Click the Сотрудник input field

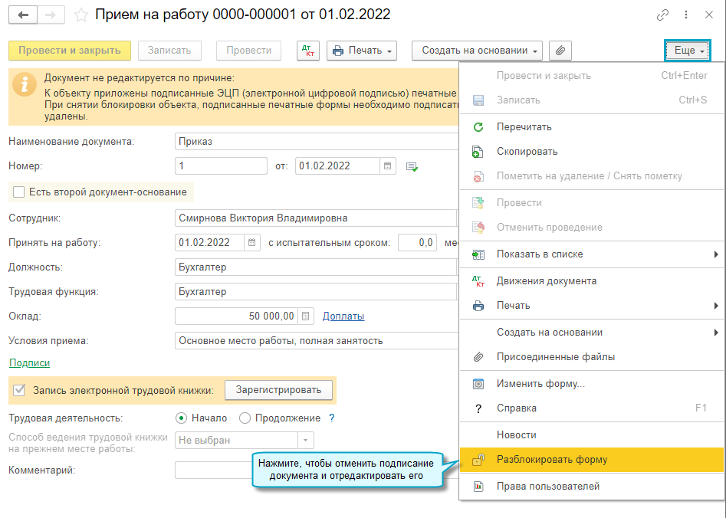click(x=314, y=218)
